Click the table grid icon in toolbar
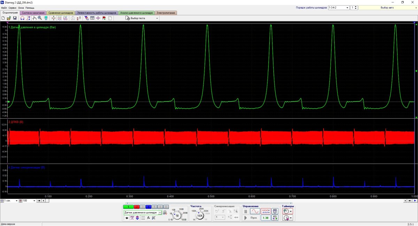This screenshot has height=226, width=418. click(x=92, y=18)
